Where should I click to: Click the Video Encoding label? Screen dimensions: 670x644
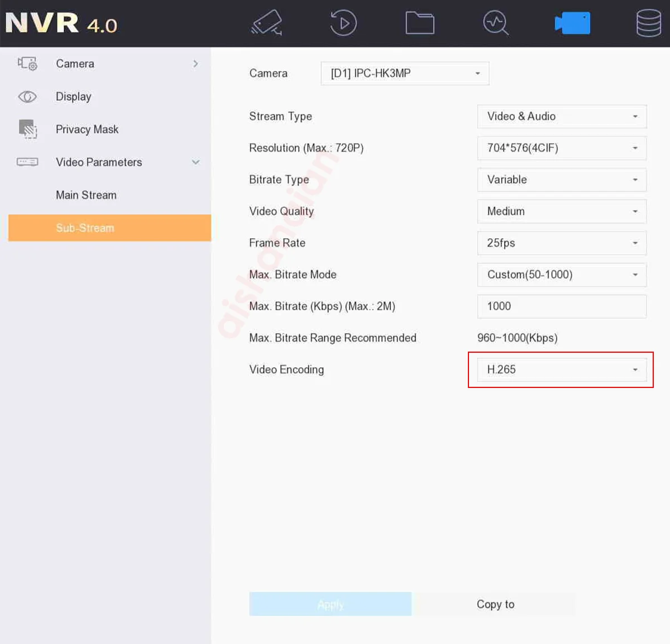tap(286, 370)
